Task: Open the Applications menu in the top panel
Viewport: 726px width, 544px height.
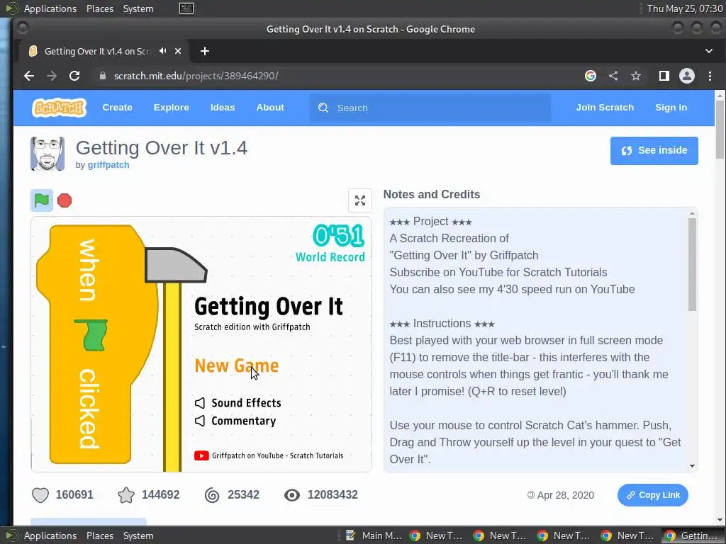Action: (x=50, y=8)
